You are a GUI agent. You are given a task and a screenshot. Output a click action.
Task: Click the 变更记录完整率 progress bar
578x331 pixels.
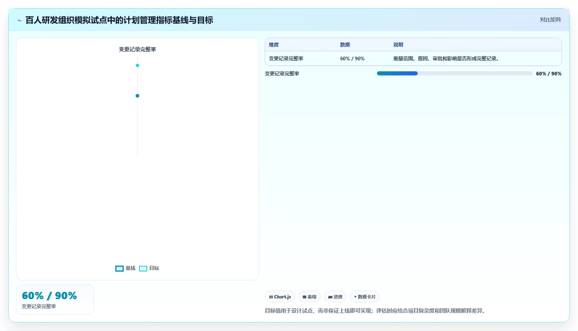coord(455,73)
